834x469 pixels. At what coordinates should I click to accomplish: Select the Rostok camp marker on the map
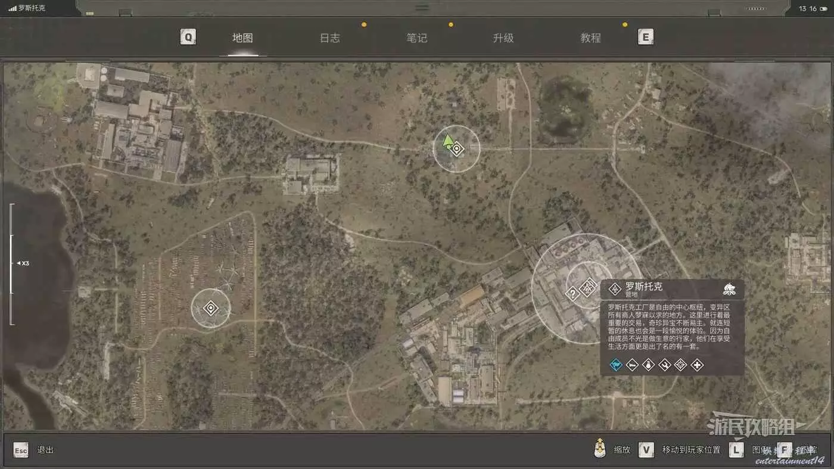pyautogui.click(x=588, y=288)
